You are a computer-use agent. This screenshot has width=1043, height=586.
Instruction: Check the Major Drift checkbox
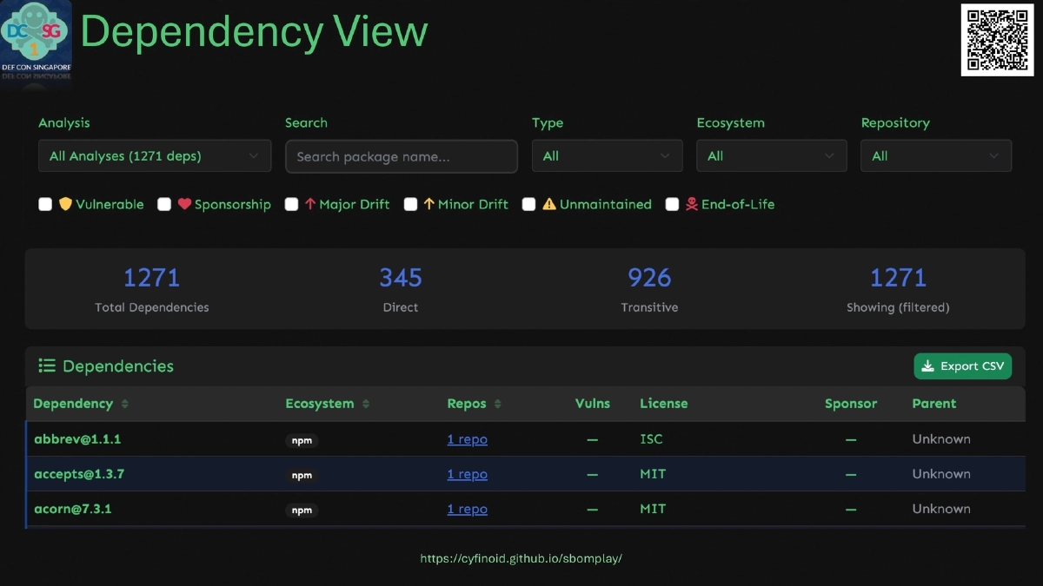pyautogui.click(x=292, y=205)
